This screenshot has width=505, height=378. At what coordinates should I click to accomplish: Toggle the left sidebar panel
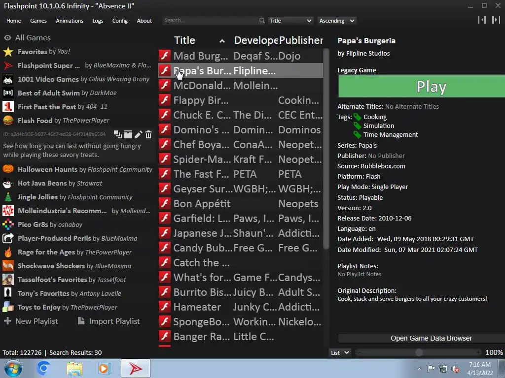(482, 20)
